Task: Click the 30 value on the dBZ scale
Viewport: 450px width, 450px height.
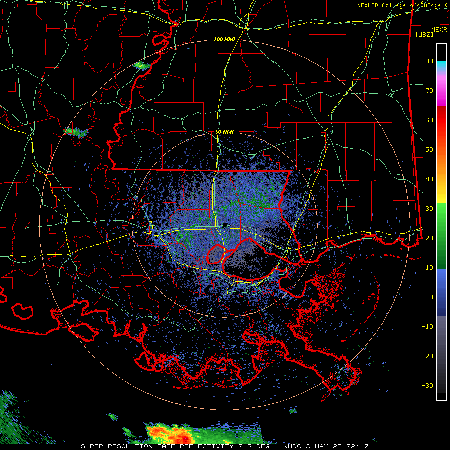Action: click(x=429, y=209)
